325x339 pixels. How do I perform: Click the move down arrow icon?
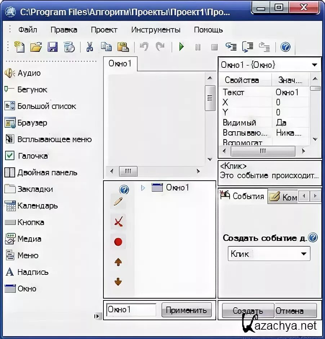[x=118, y=282]
